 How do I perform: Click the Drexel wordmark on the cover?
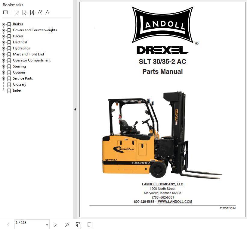click(162, 50)
